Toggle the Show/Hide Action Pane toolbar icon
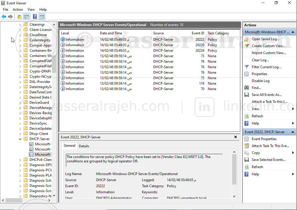 coord(42,16)
